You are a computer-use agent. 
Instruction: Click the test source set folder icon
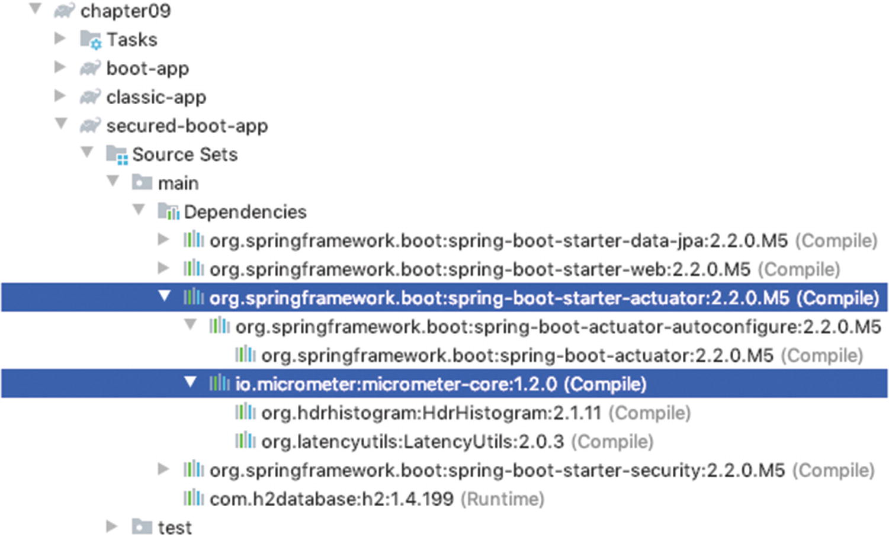coord(142,526)
